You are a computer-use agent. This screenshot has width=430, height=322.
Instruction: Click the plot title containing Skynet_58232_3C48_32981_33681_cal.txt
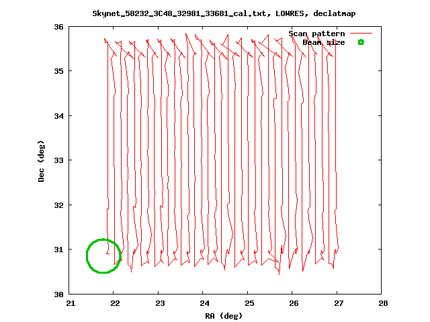point(224,13)
